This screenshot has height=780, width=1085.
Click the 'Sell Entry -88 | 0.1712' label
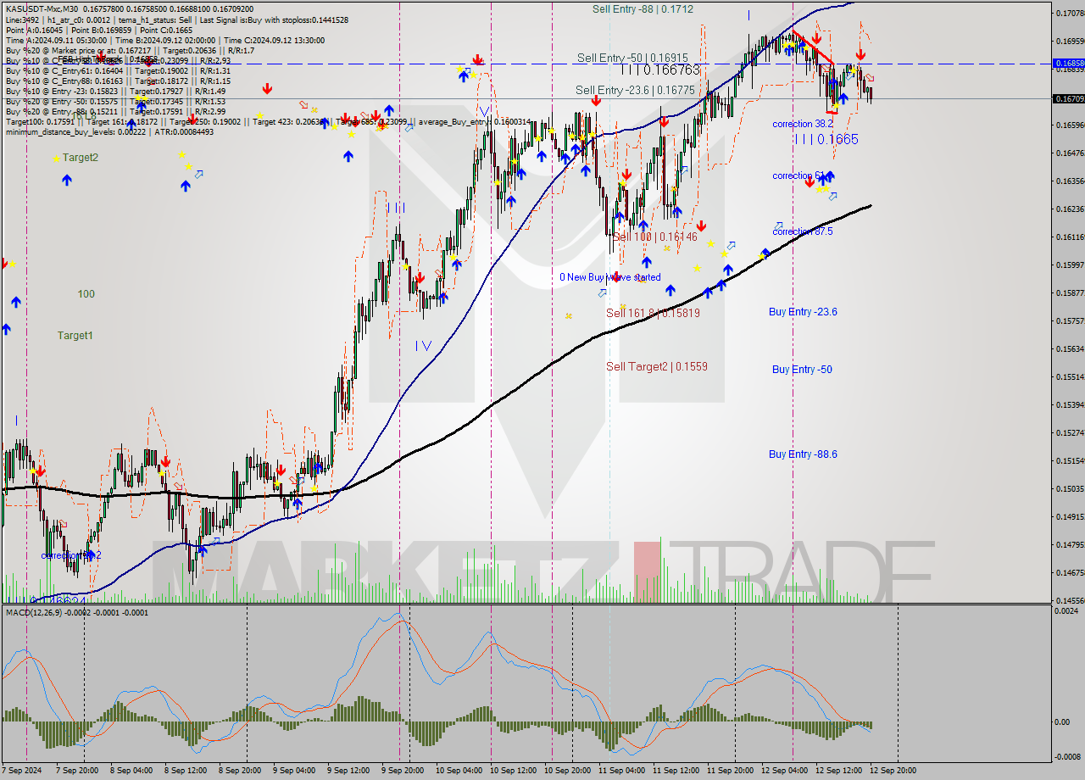(x=643, y=9)
